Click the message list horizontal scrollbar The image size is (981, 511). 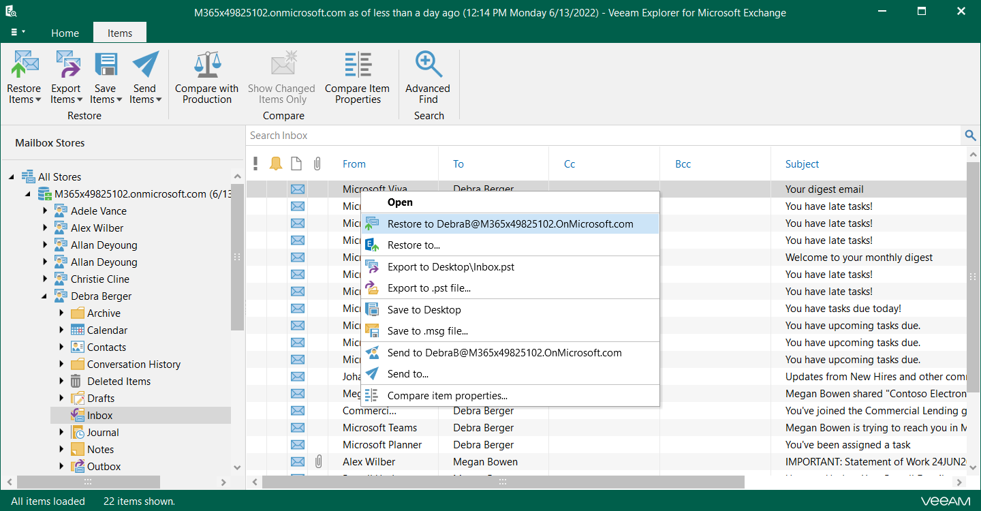(x=503, y=482)
